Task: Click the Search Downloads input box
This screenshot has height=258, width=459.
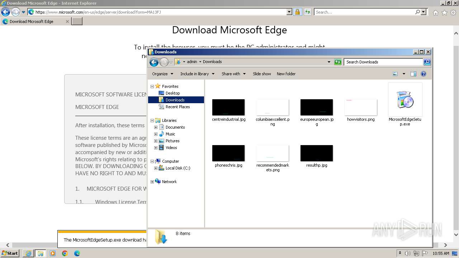Action: click(x=383, y=62)
